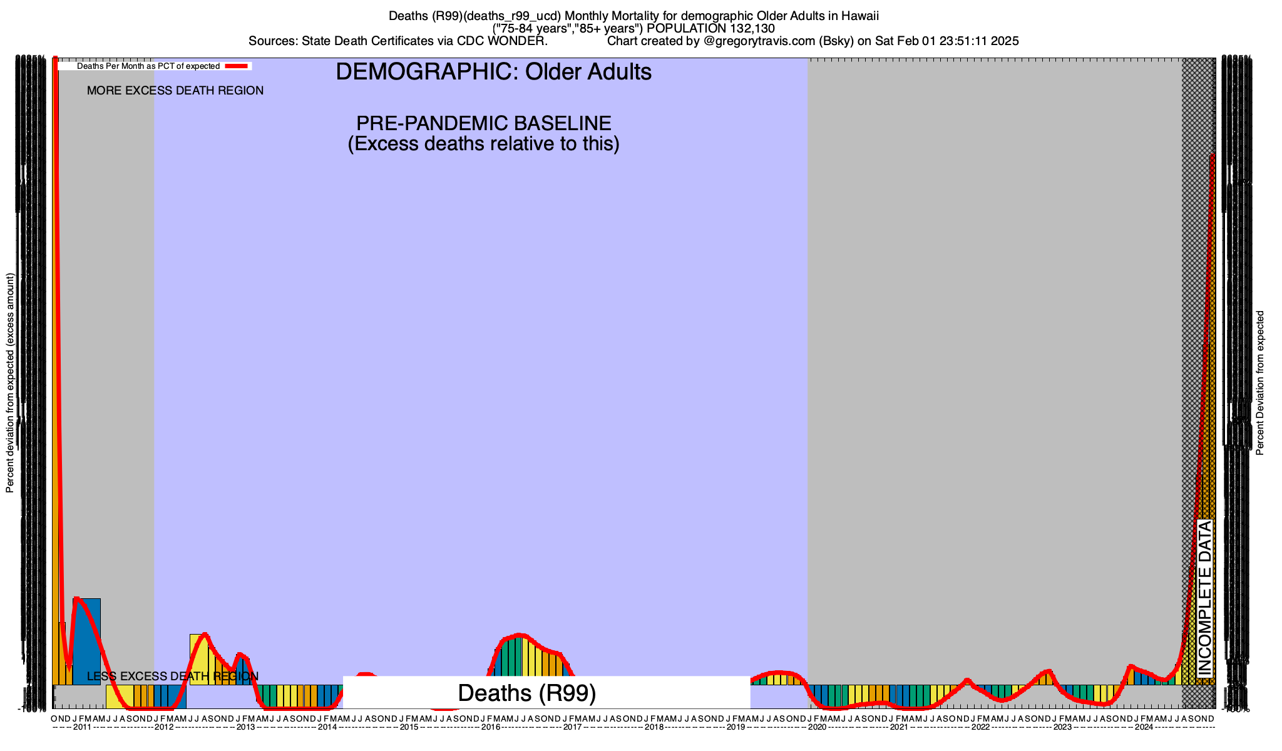Click the 2023 year label on the x-axis

pyautogui.click(x=1062, y=728)
